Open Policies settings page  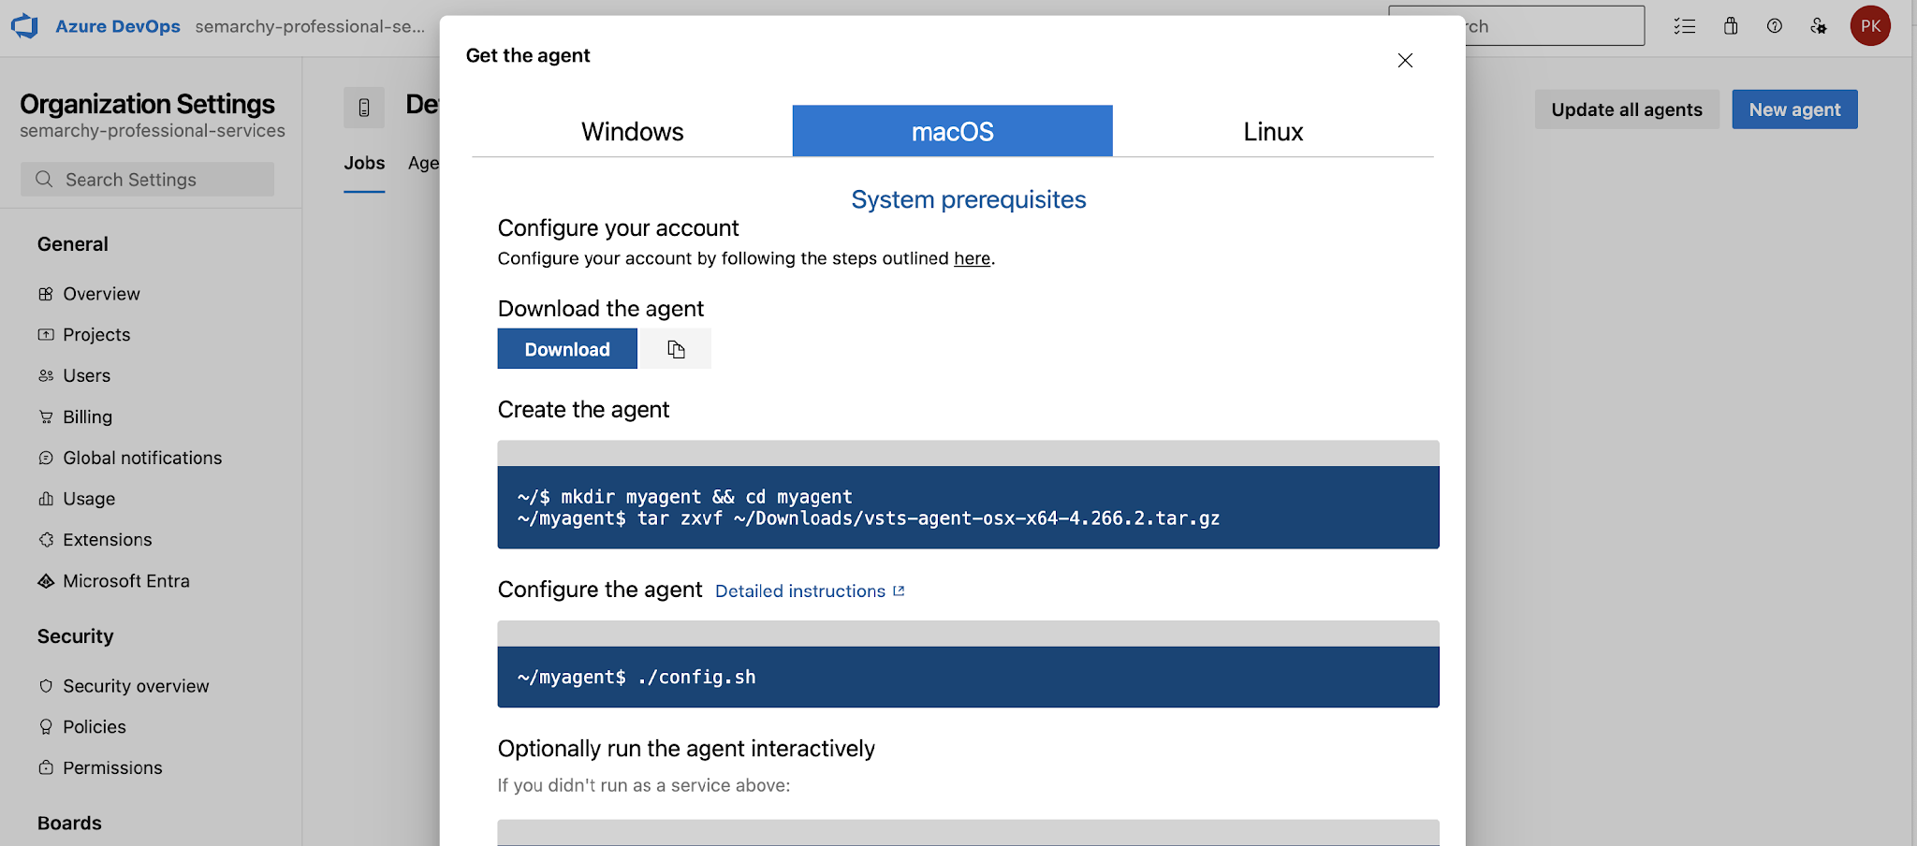95,726
